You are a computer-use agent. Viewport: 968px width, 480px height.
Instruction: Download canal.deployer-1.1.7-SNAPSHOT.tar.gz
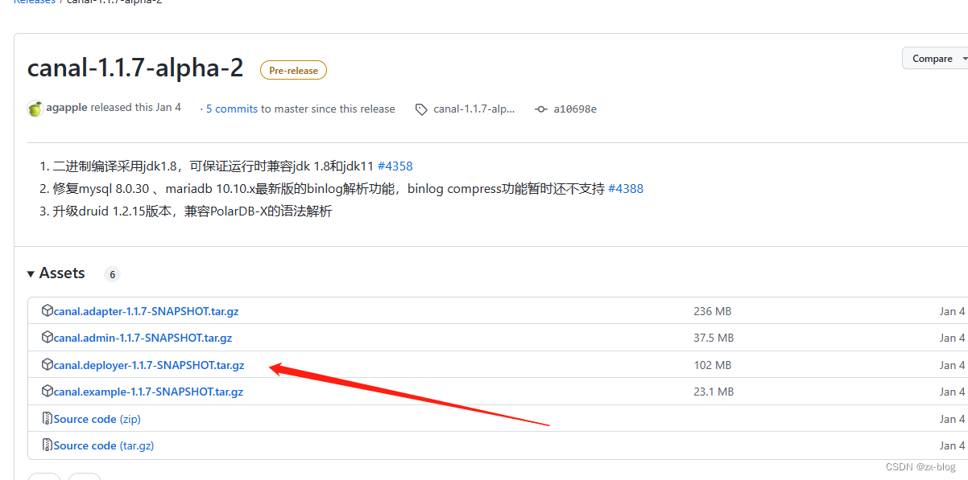click(x=149, y=365)
